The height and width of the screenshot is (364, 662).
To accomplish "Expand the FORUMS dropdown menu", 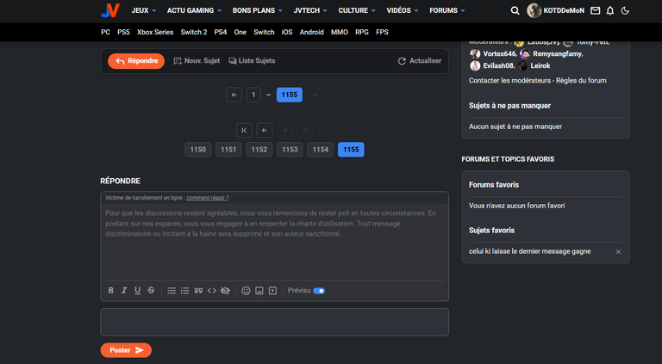I will click(x=447, y=10).
